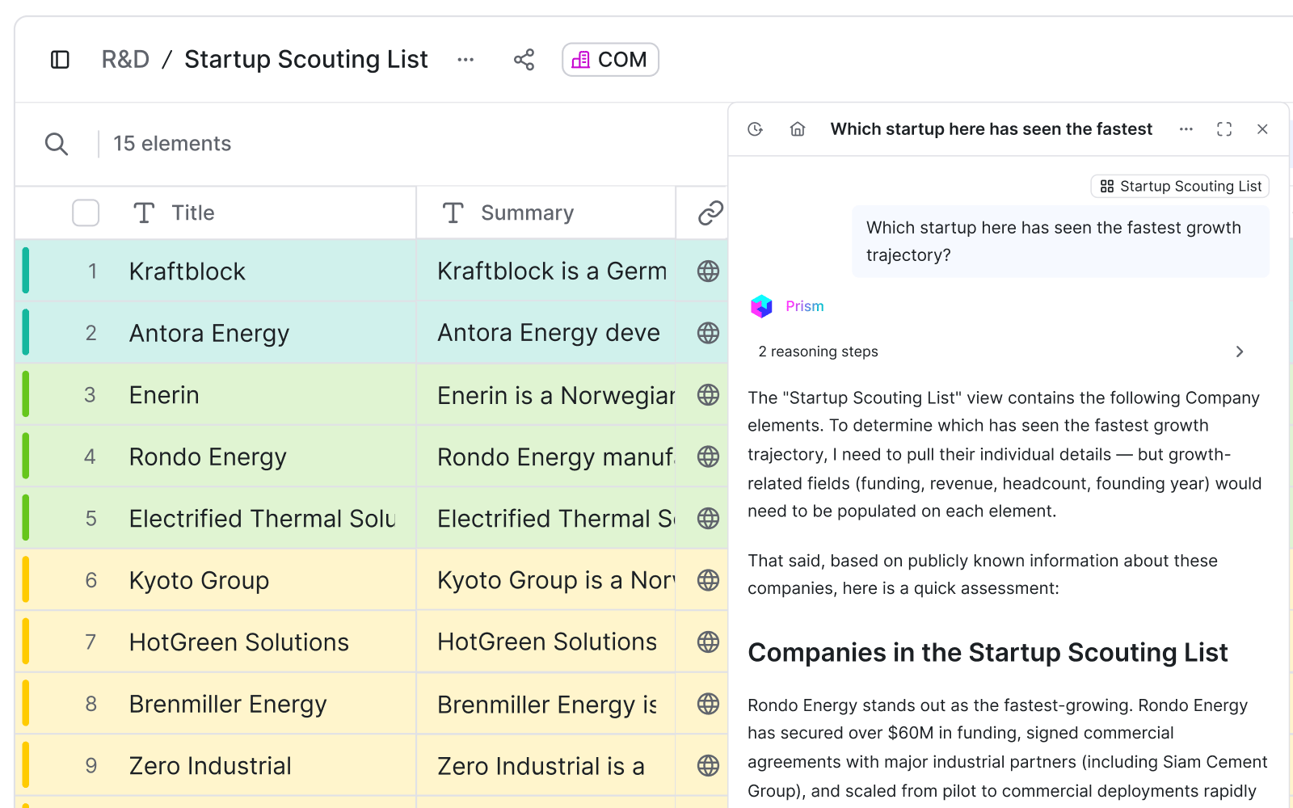This screenshot has width=1293, height=808.
Task: Click the chat title 'Which startup here has seen'
Action: (x=991, y=129)
